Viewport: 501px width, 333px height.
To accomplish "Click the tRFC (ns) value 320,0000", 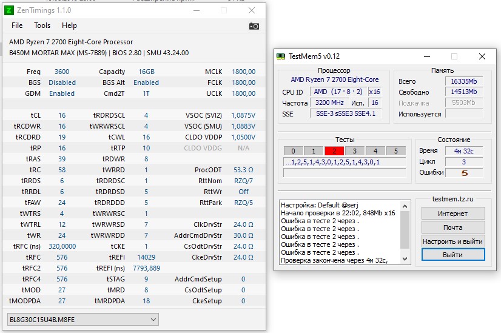I will point(62,246).
